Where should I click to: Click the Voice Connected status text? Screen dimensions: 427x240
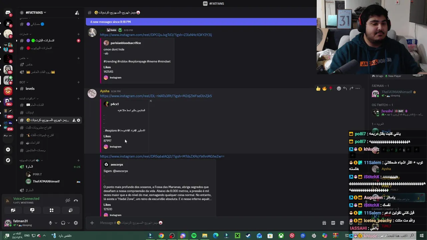click(26, 199)
